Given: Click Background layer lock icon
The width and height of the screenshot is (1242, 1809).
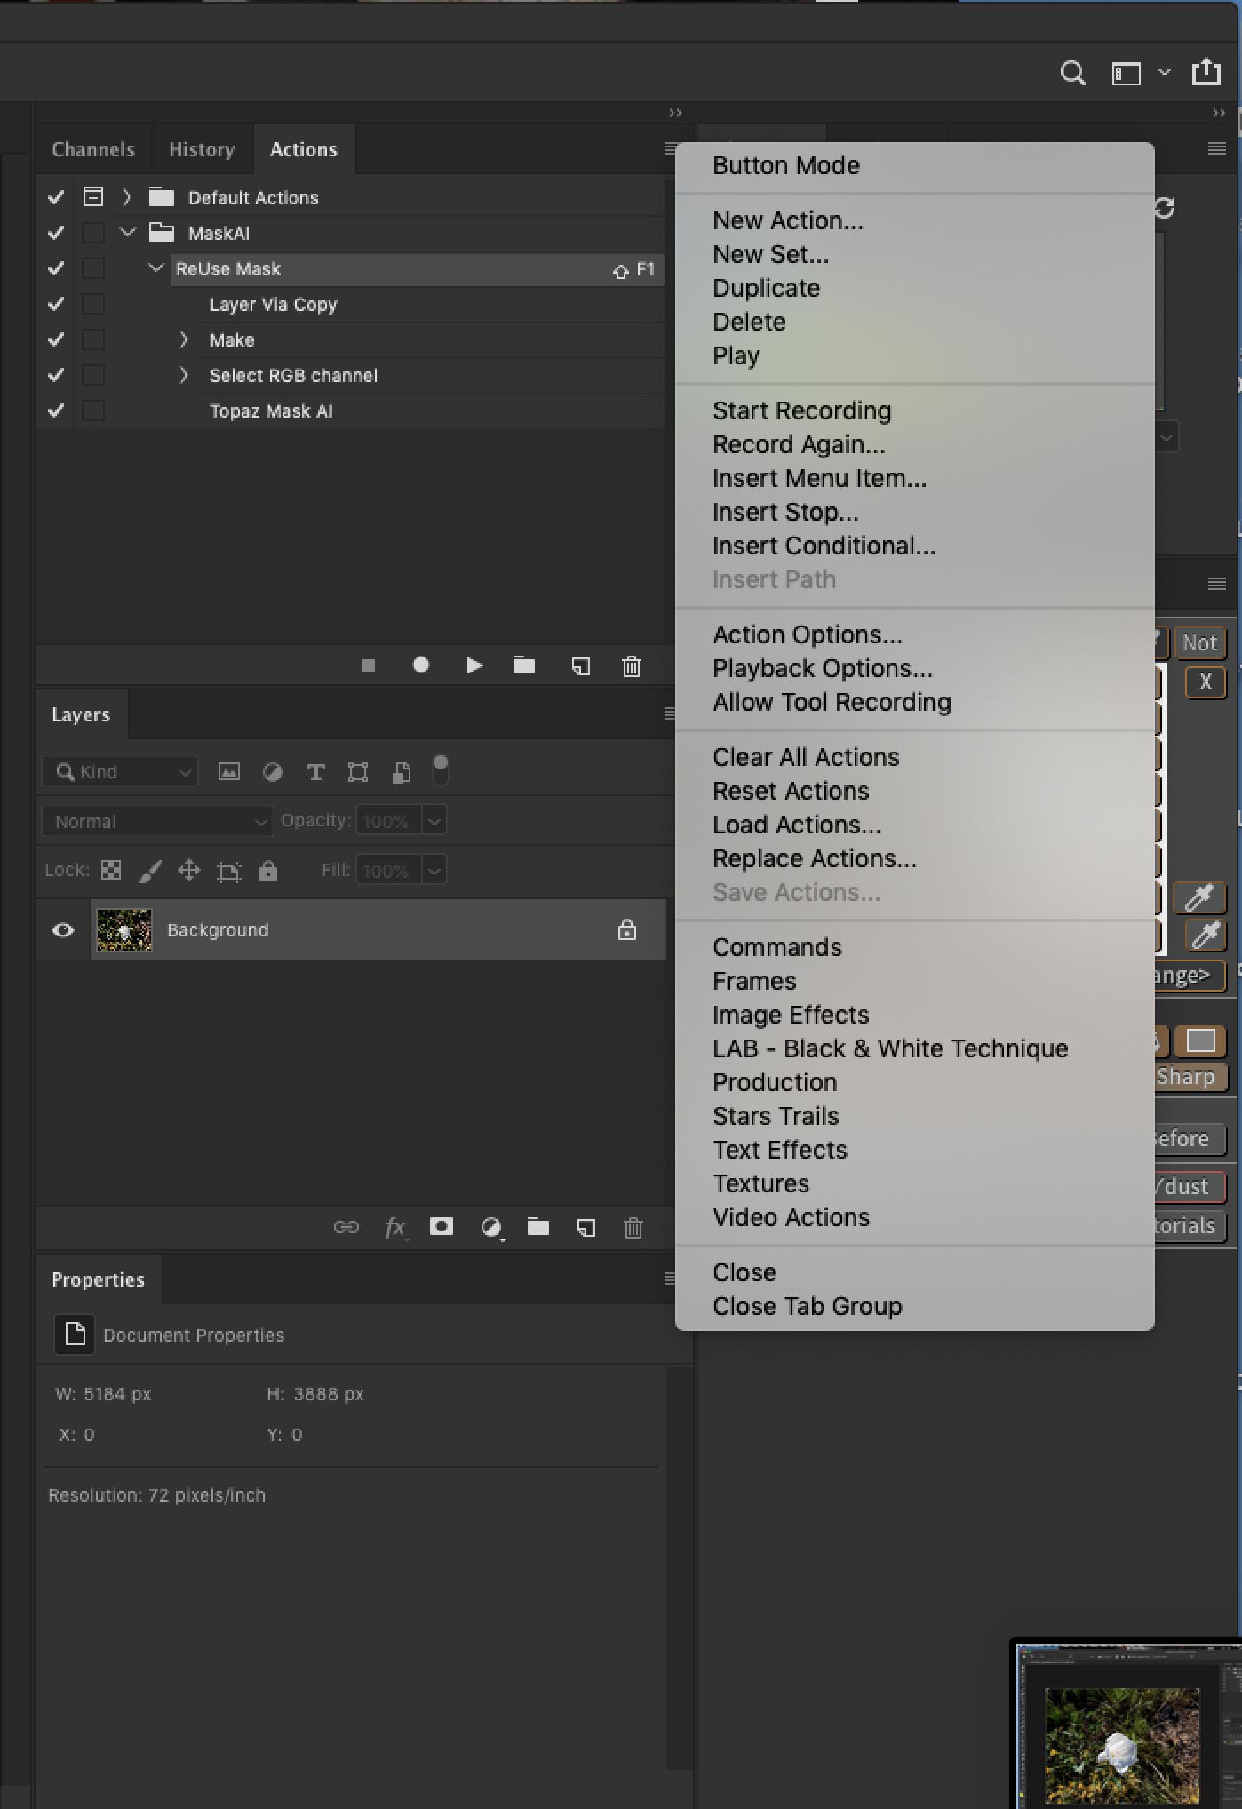Looking at the screenshot, I should pyautogui.click(x=627, y=929).
